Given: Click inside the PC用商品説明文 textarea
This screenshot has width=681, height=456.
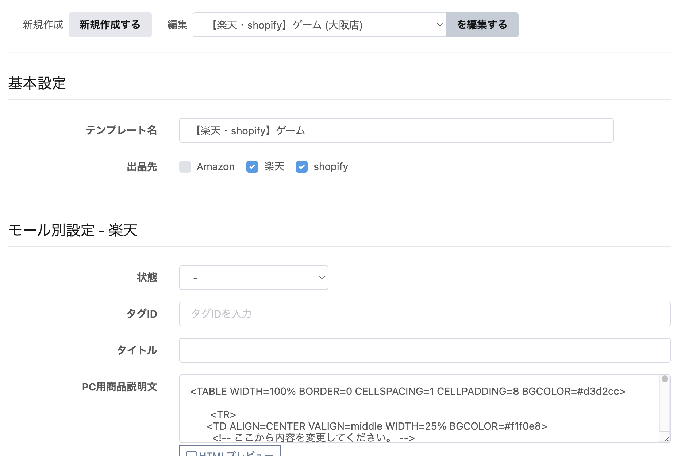Looking at the screenshot, I should pos(419,408).
